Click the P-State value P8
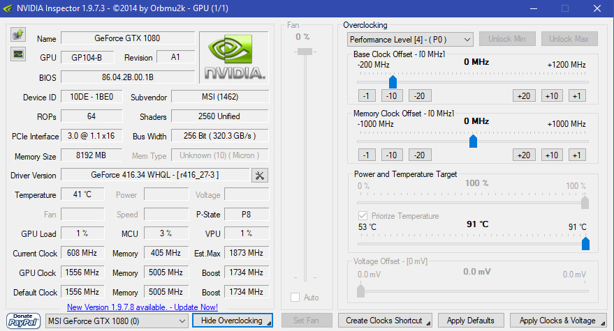 click(247, 214)
